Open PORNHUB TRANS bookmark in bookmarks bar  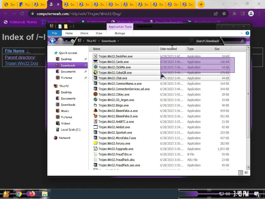pos(20,22)
